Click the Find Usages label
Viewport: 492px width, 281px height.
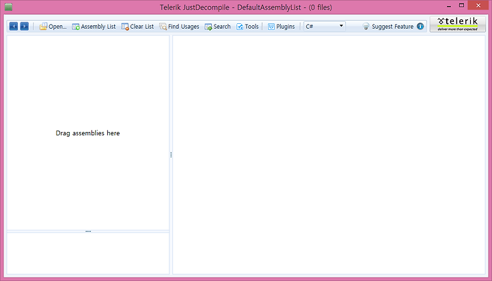pos(184,27)
